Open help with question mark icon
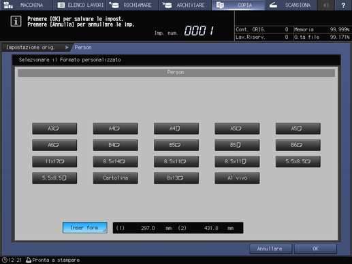352x264 pixels. coord(343,5)
